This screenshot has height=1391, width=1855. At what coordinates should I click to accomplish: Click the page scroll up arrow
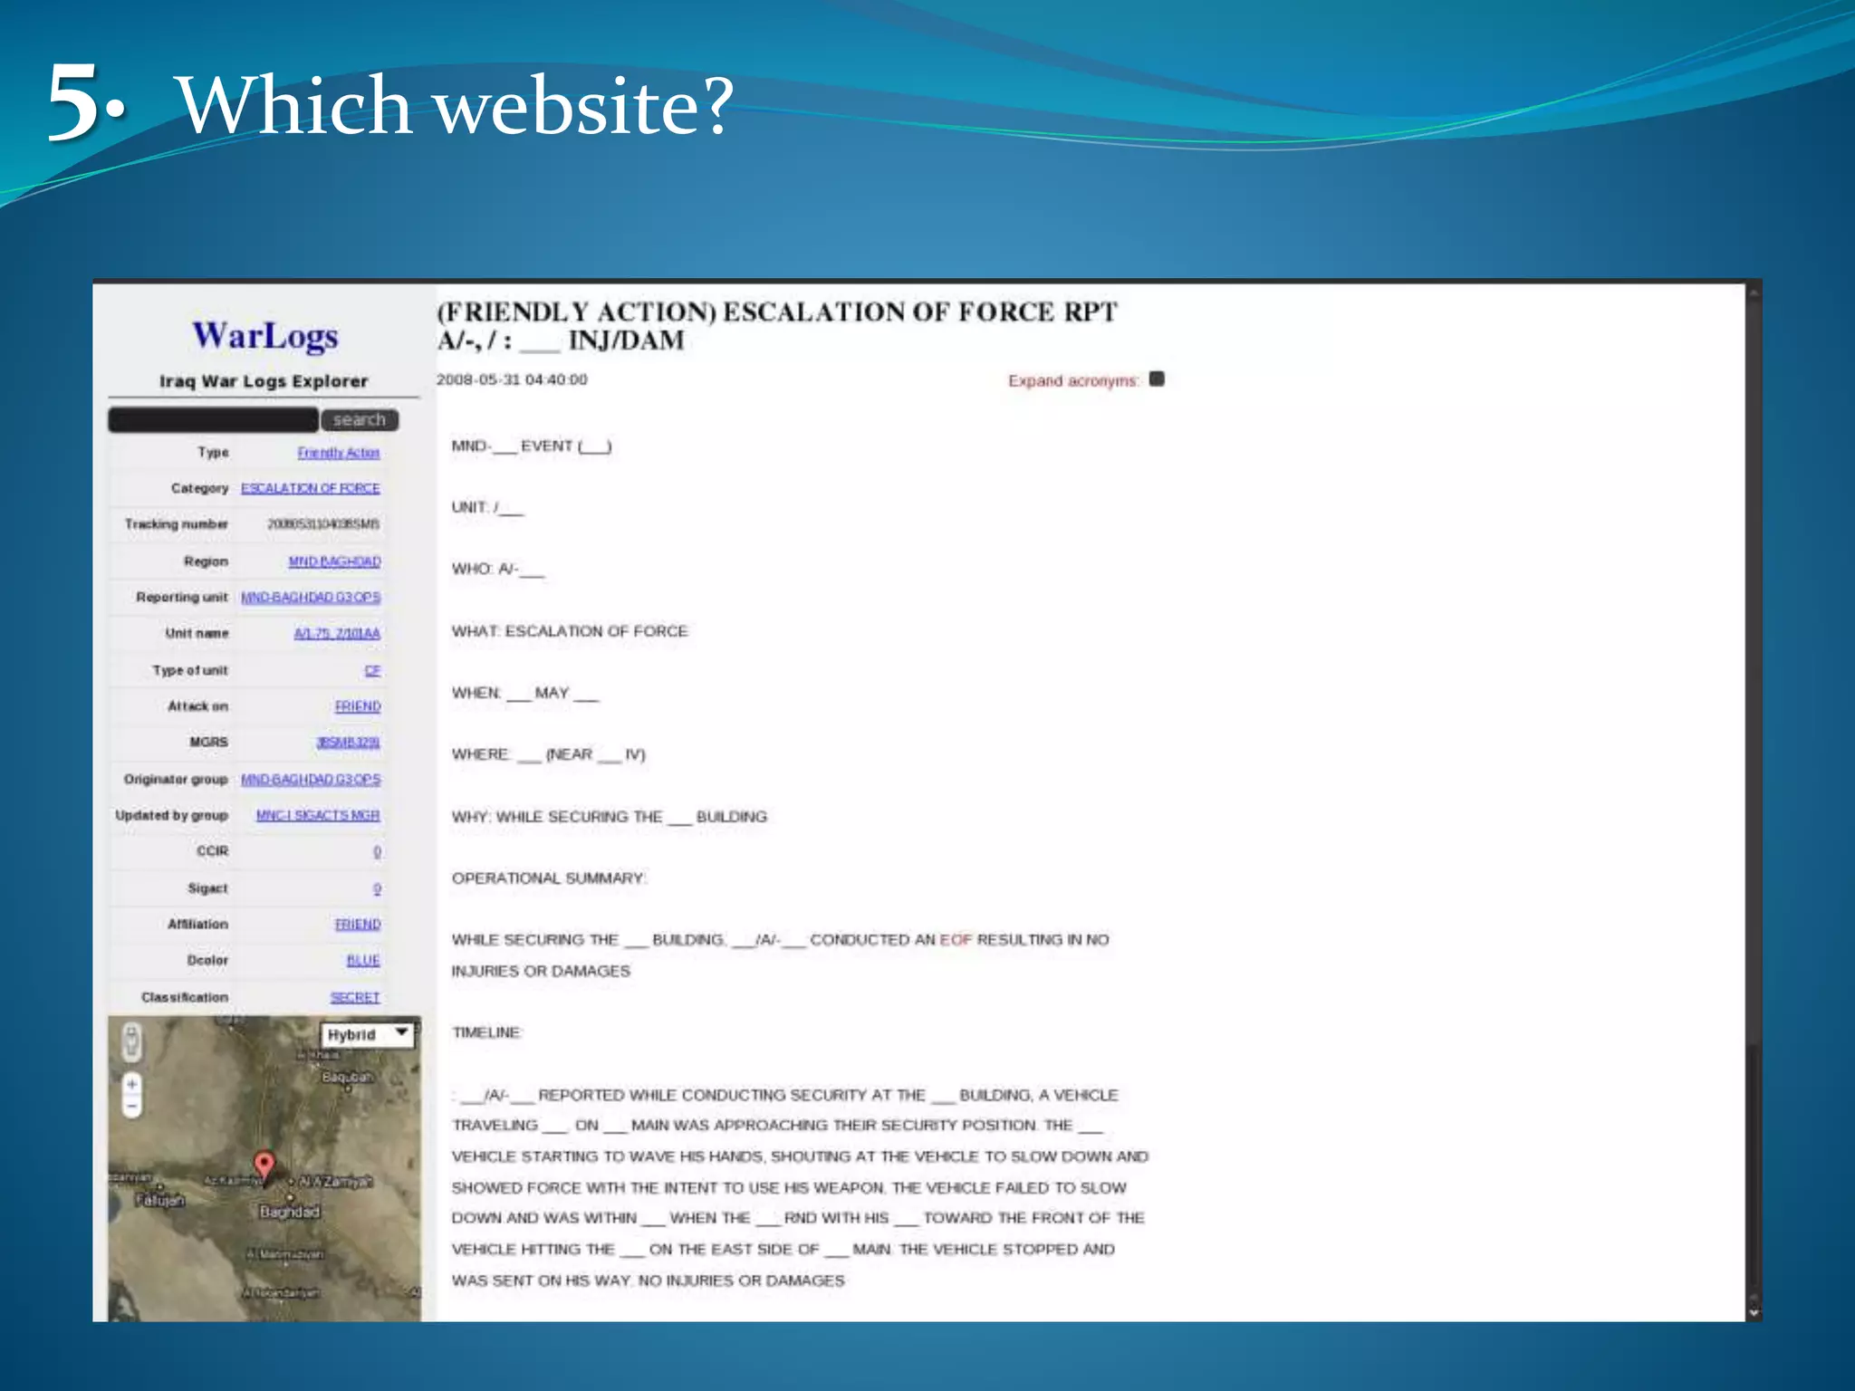(1754, 293)
